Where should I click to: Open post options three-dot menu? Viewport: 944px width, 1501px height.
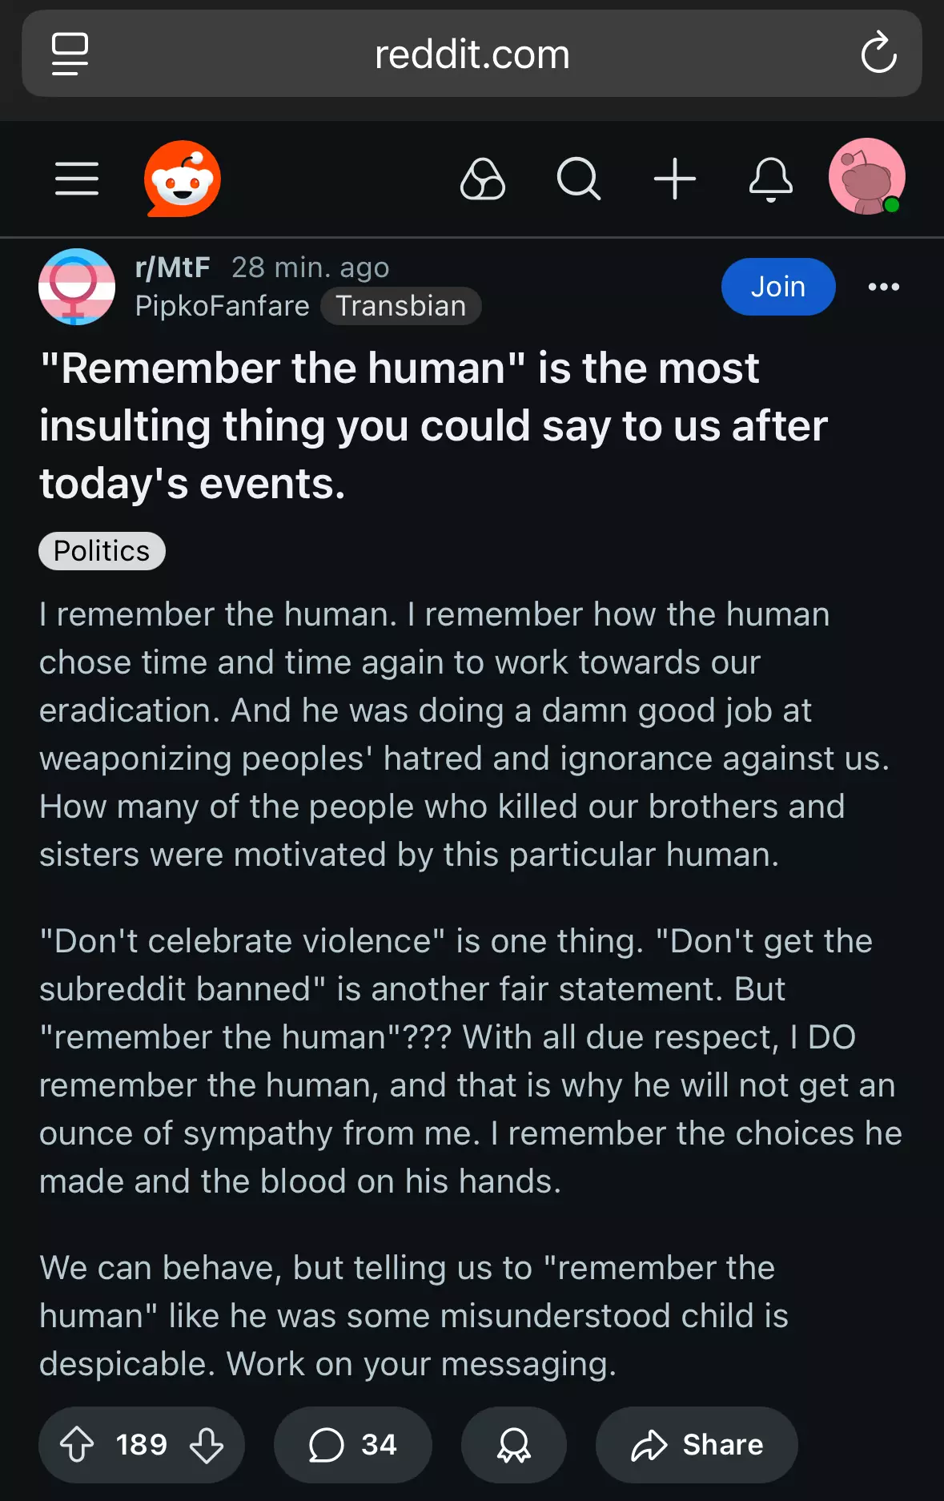(x=883, y=287)
